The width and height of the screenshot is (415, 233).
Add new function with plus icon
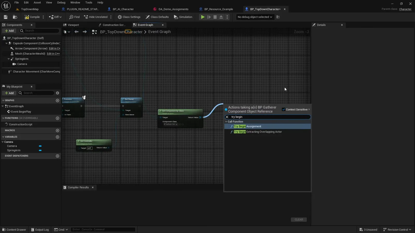(x=58, y=118)
